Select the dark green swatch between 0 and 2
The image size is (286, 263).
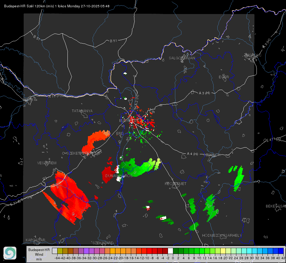[x=176, y=251]
